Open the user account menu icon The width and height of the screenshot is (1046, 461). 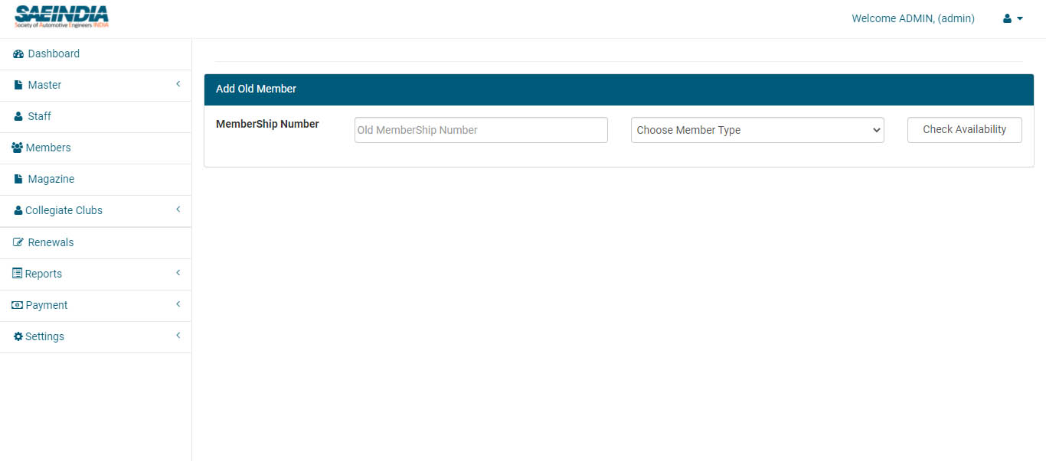[x=1013, y=18]
